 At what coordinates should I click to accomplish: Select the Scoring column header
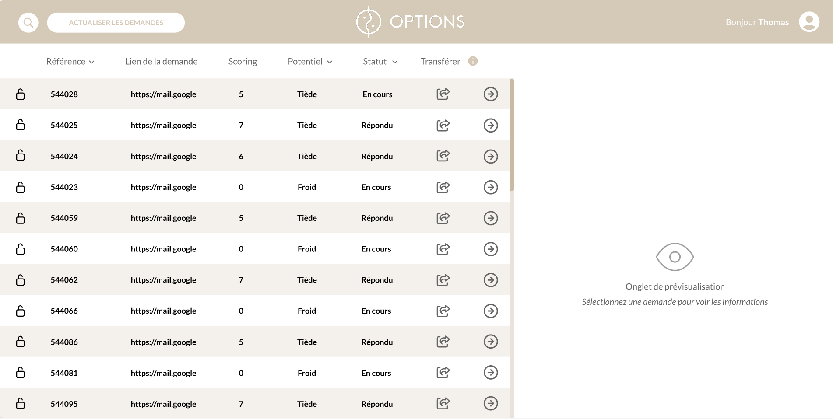click(x=242, y=61)
